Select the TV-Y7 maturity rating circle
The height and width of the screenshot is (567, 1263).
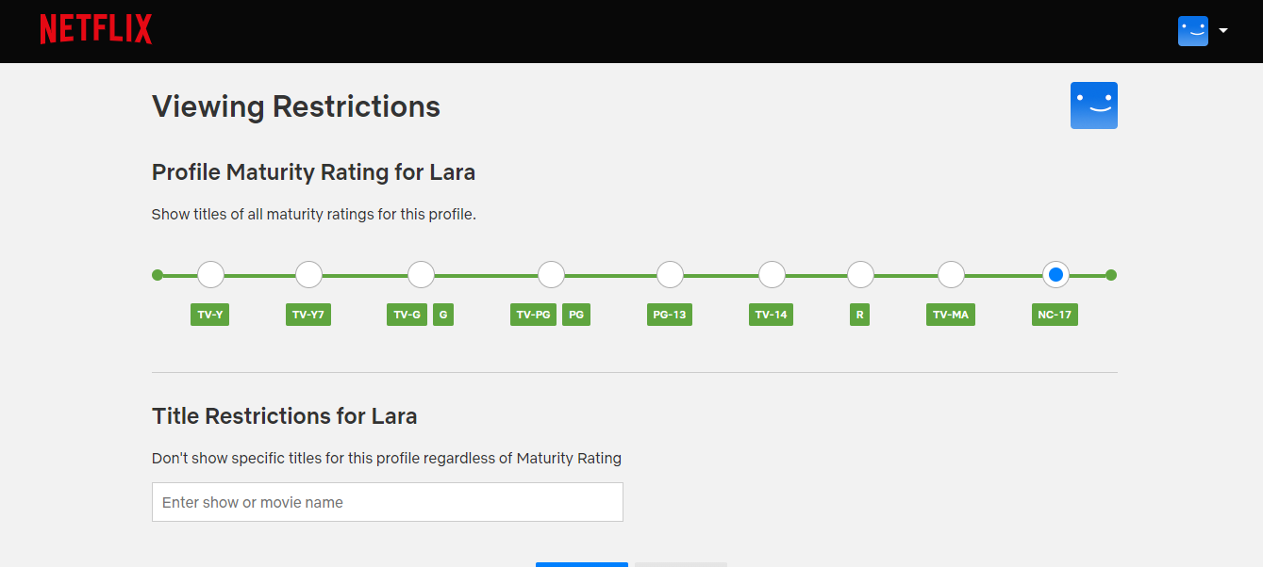click(x=308, y=275)
